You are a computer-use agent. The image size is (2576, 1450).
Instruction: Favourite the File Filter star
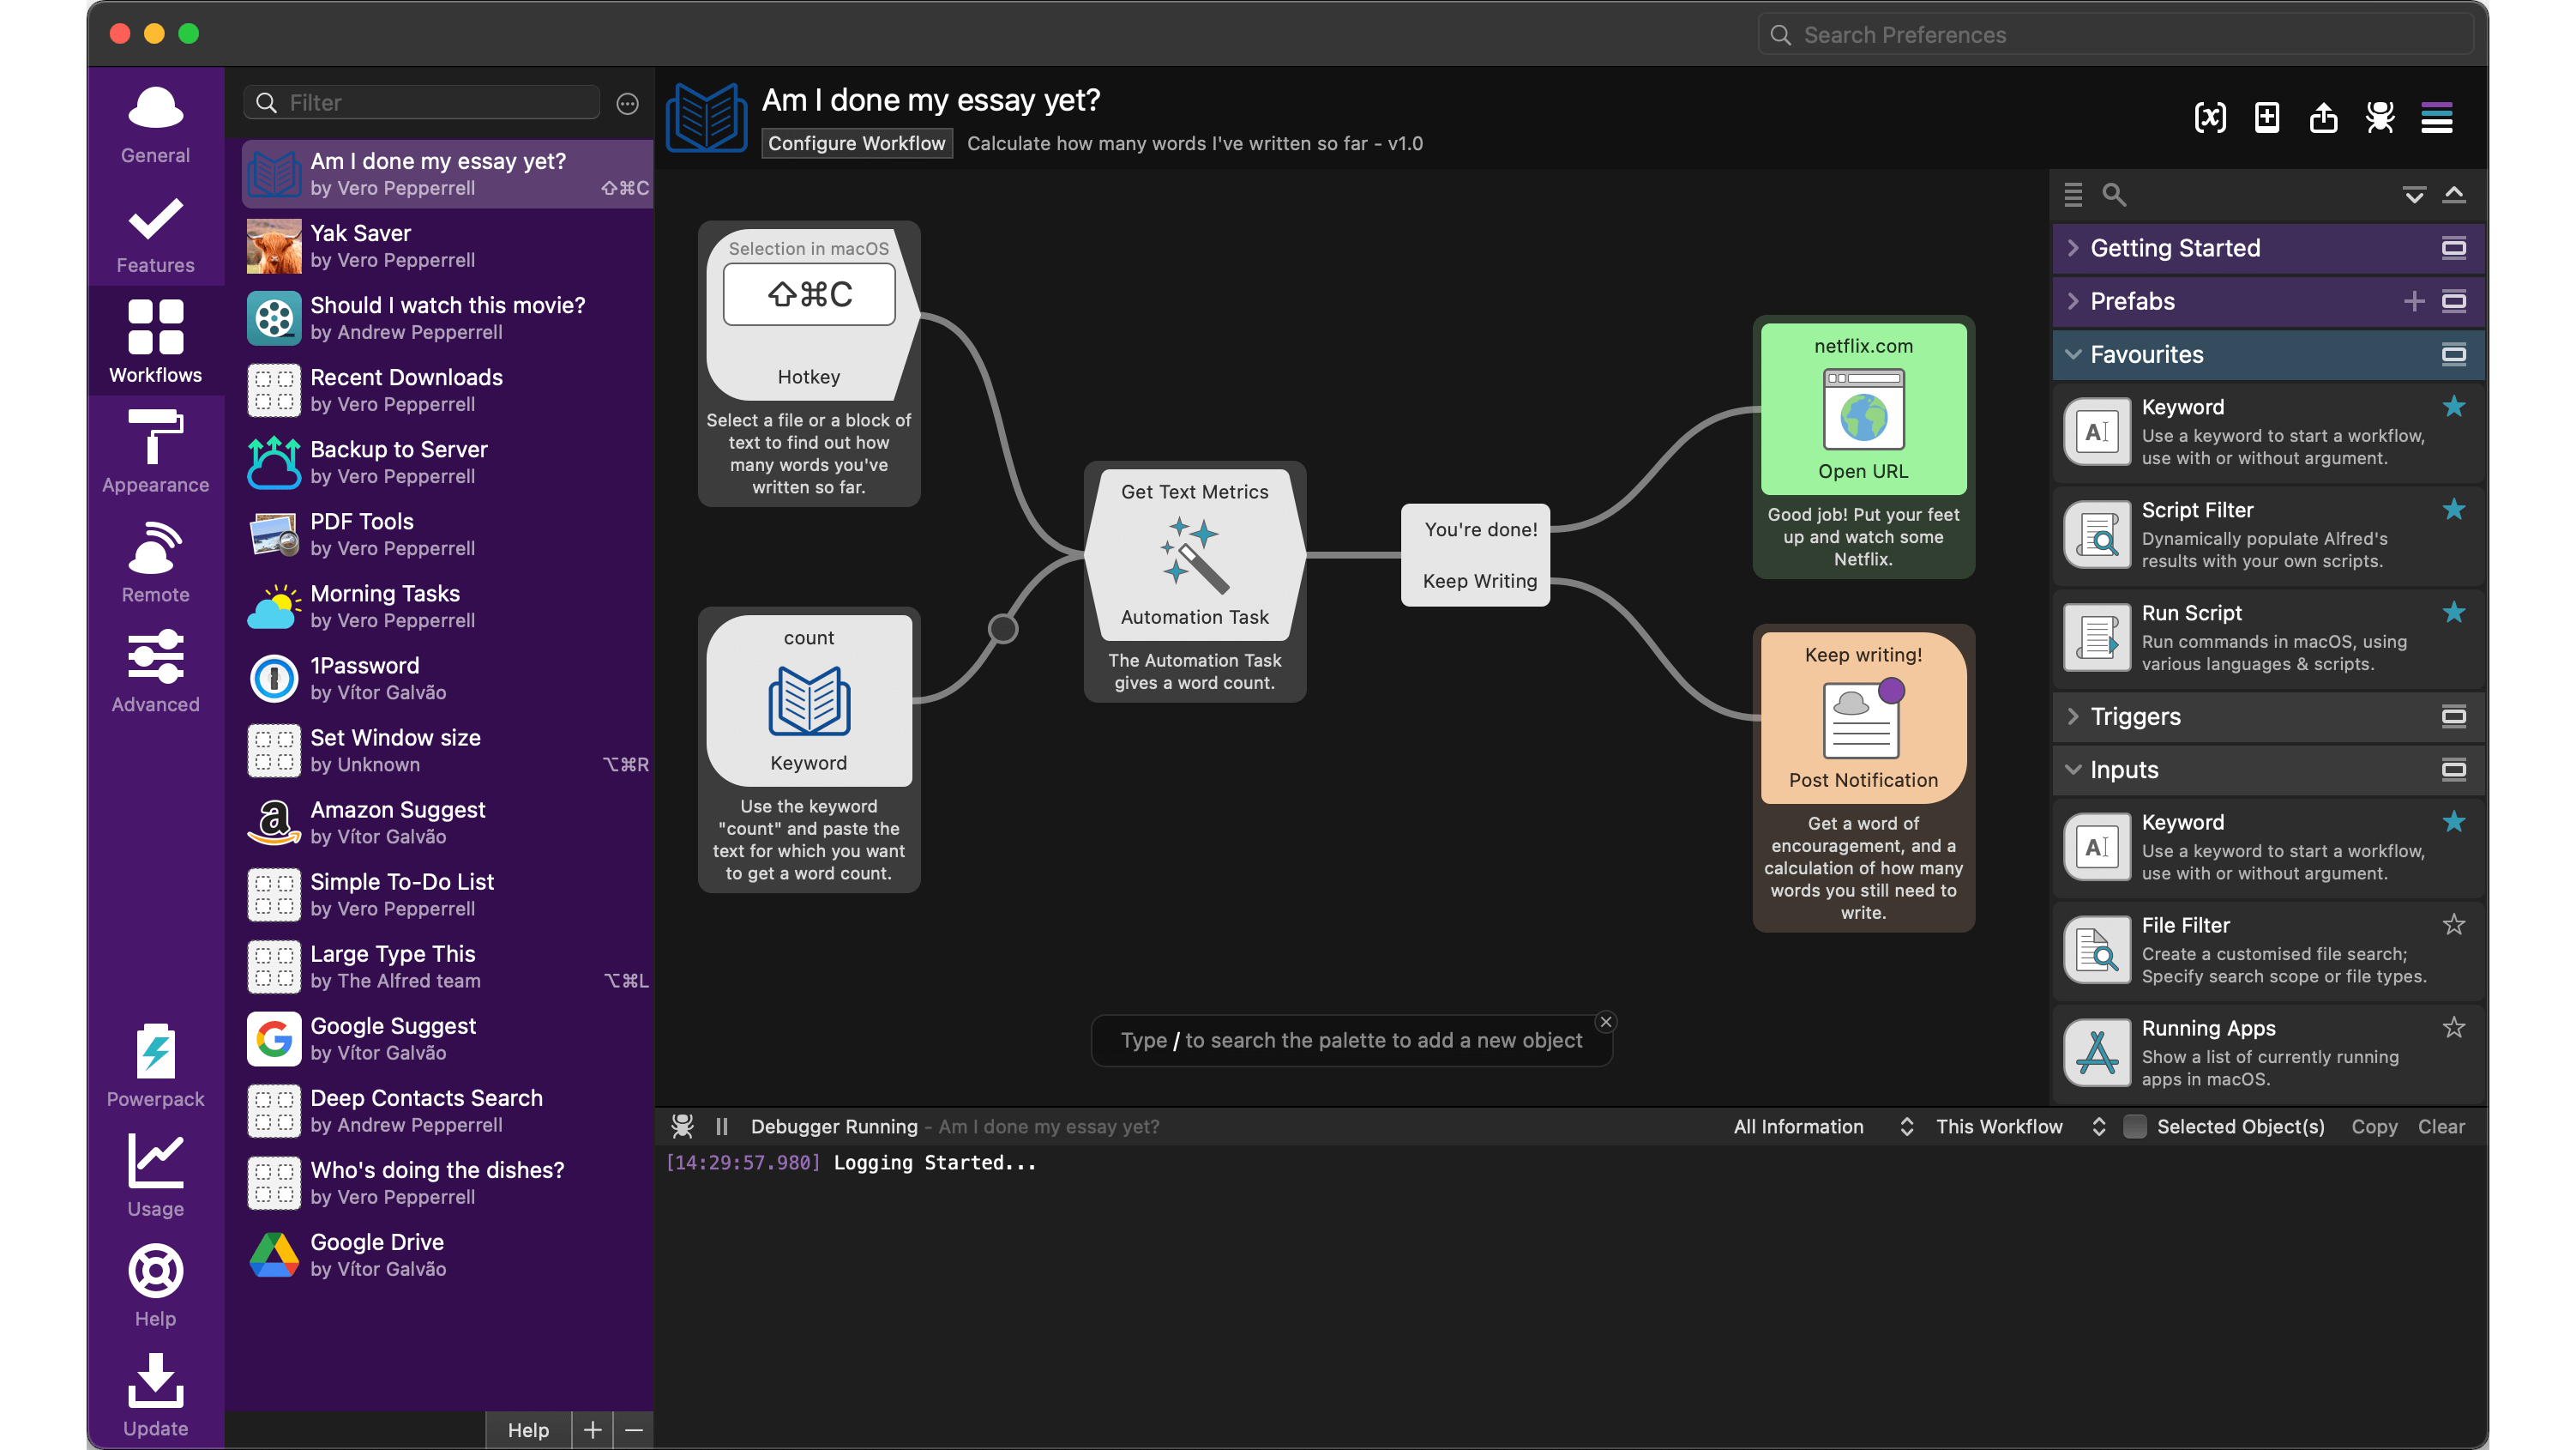2454,925
